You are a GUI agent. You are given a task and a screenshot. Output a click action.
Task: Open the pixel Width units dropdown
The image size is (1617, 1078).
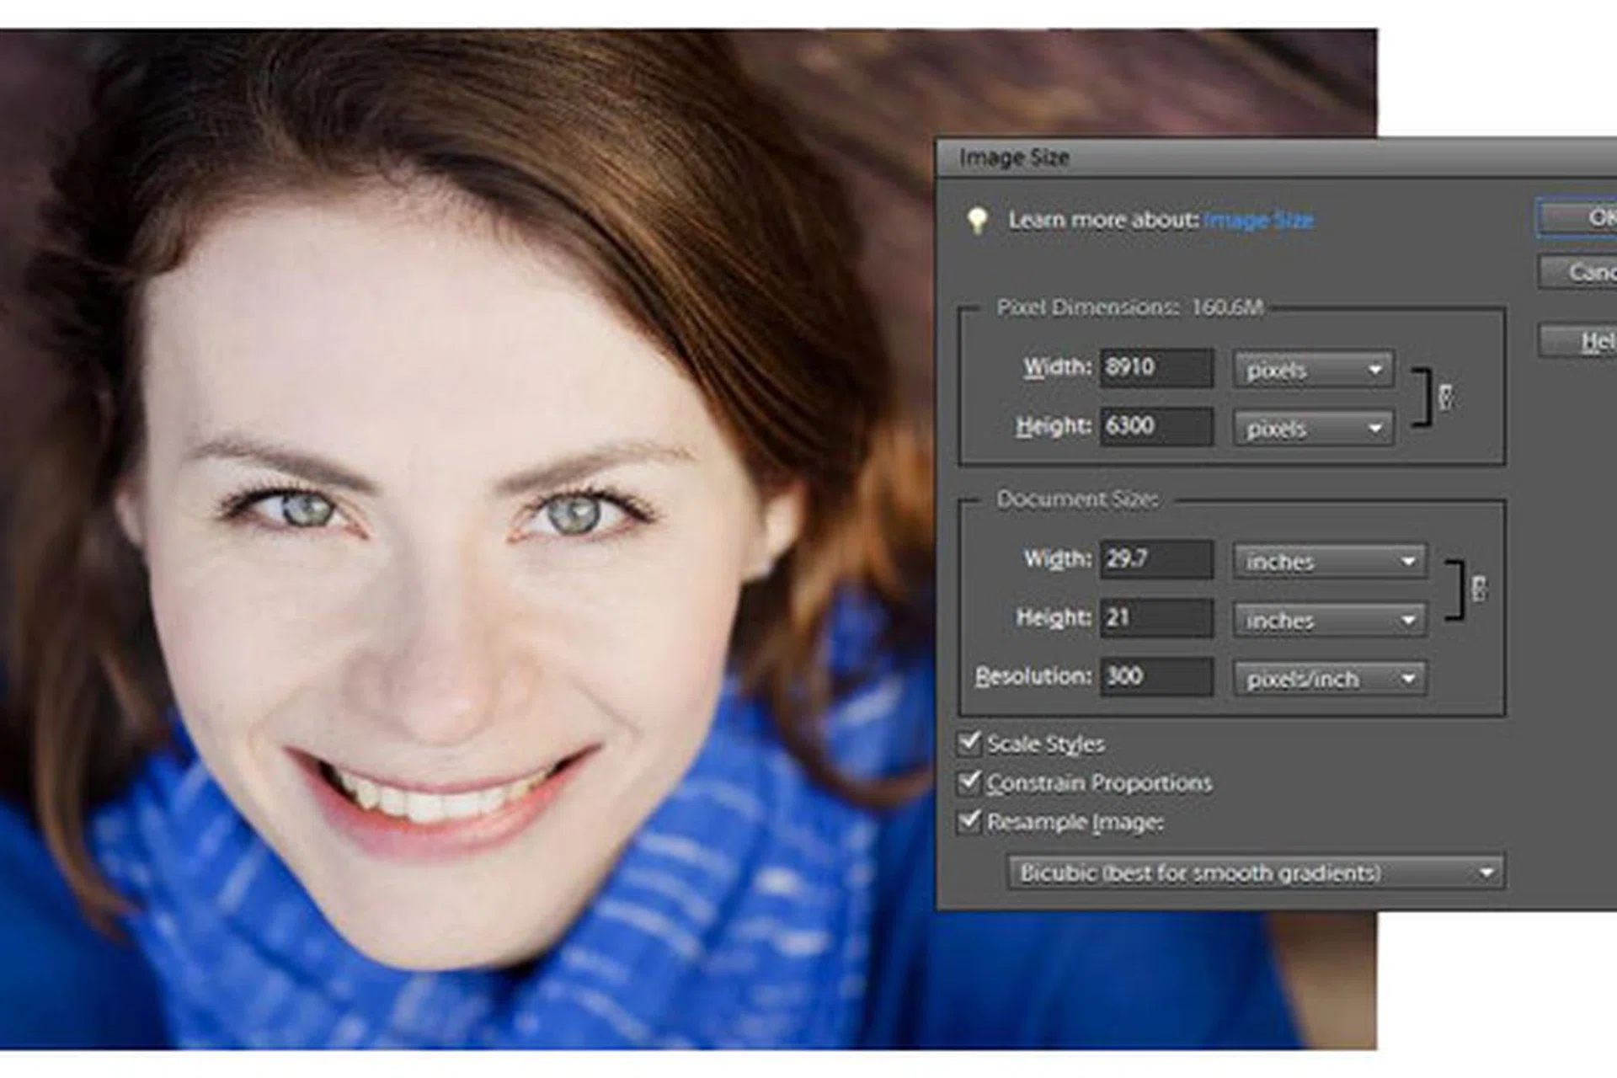pyautogui.click(x=1312, y=370)
